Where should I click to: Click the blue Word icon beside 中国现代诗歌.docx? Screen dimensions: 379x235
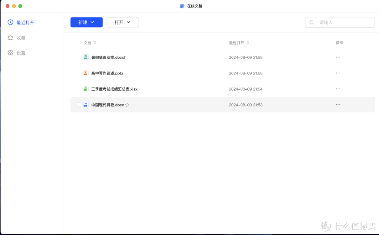click(x=85, y=104)
